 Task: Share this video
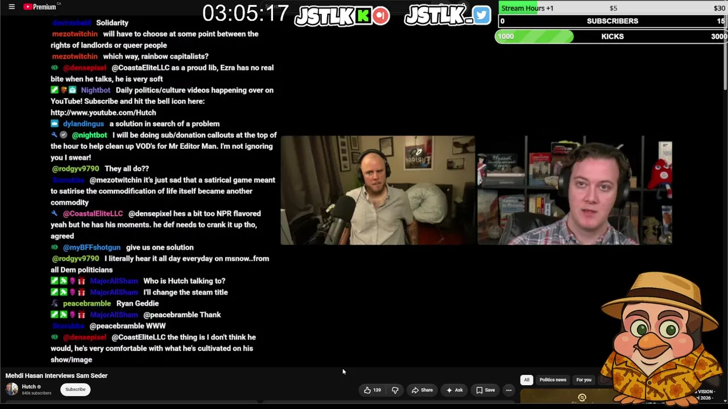(x=422, y=390)
